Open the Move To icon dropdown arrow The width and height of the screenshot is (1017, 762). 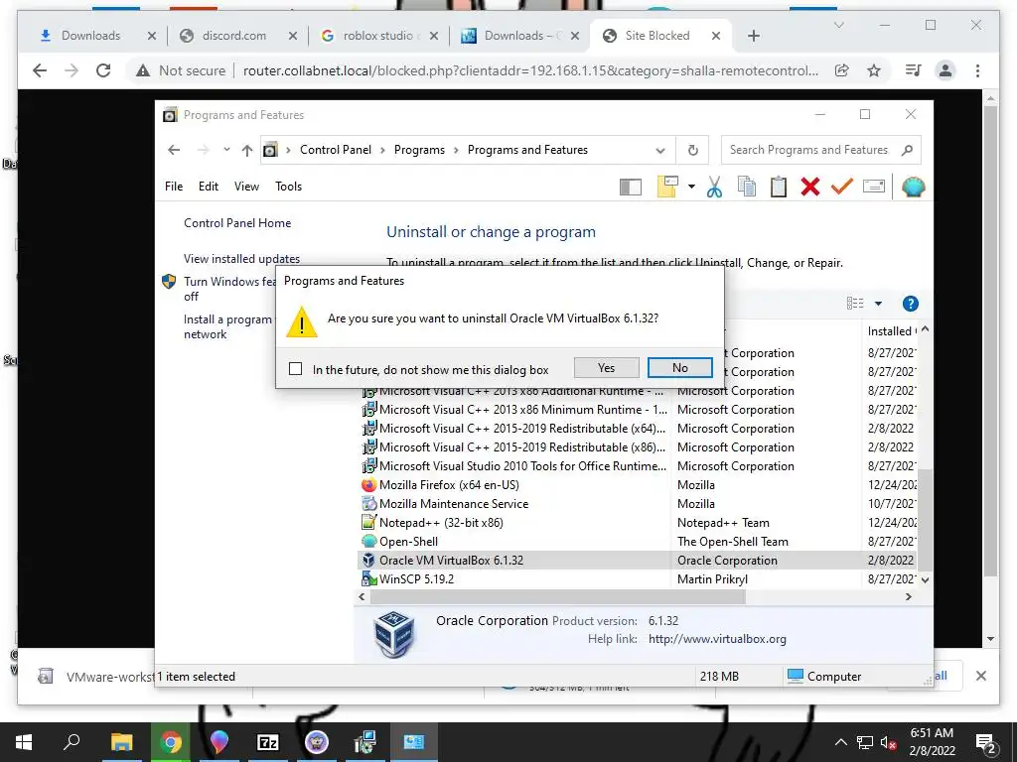(691, 187)
